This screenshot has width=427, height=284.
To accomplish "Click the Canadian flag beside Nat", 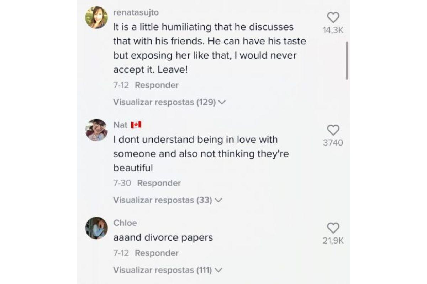I will pos(136,125).
